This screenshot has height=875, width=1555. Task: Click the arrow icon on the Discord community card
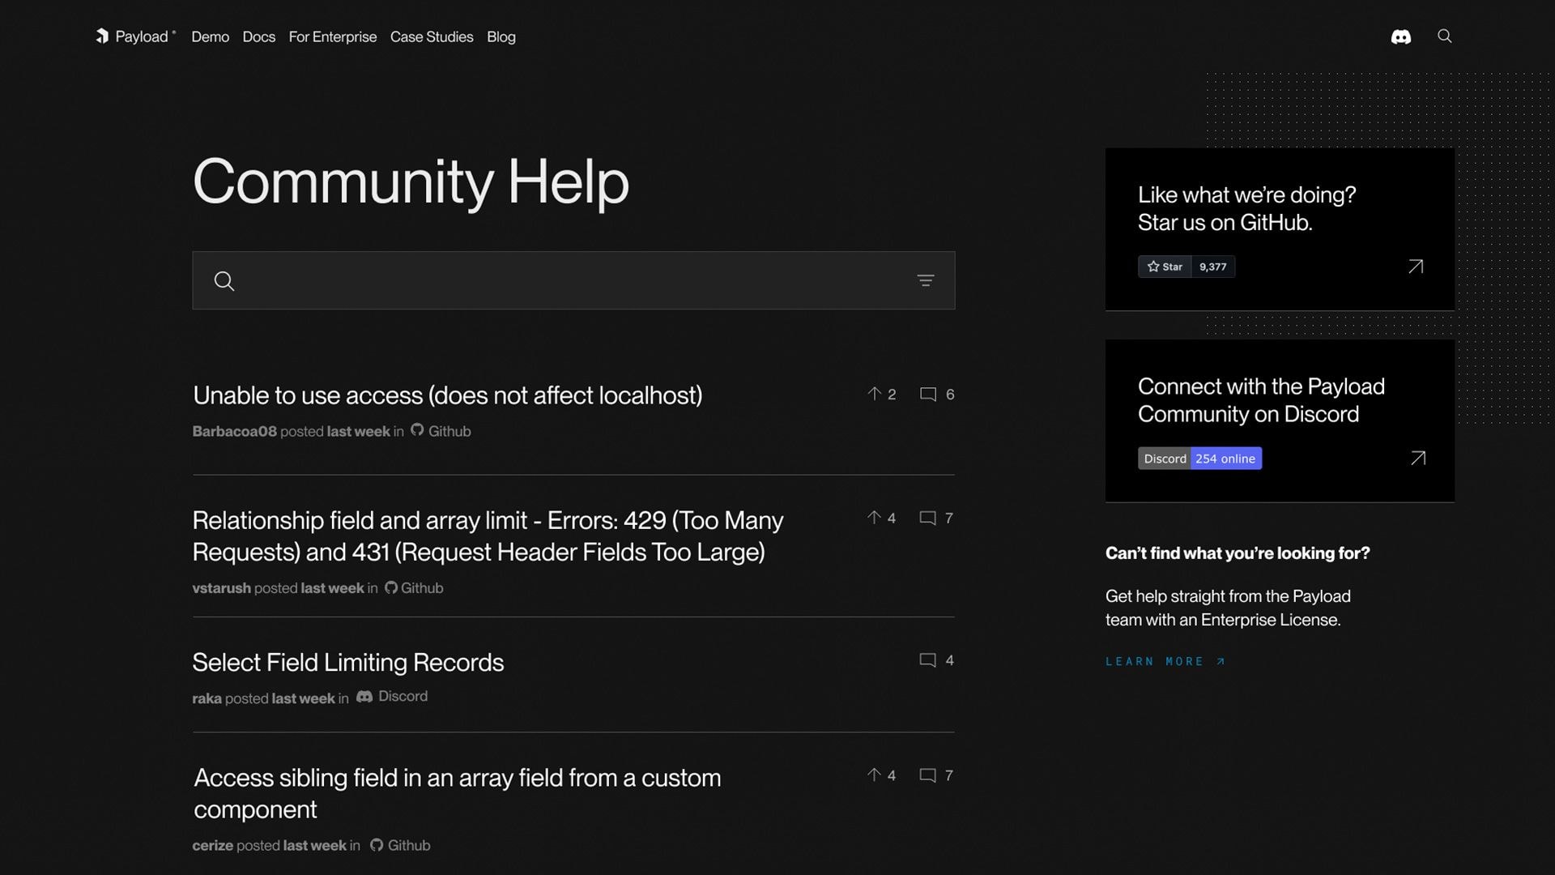(x=1418, y=459)
